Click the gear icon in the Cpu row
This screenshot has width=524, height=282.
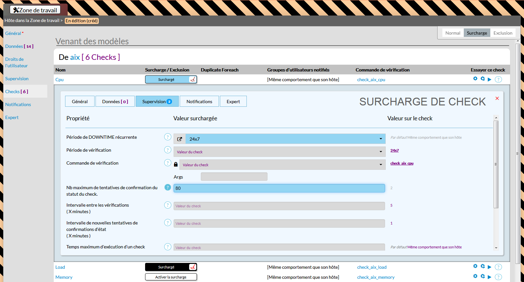[475, 79]
